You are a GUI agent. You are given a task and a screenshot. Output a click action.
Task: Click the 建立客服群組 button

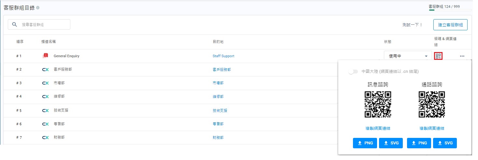450,25
